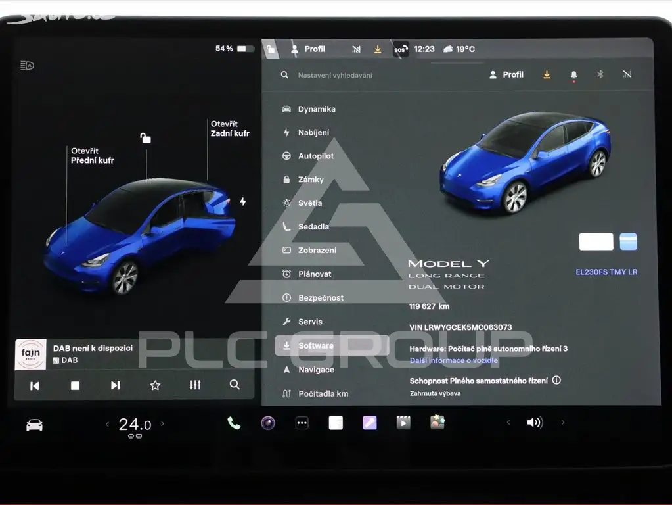Open the all apps three-dot launcher
The image size is (672, 505).
[x=302, y=423]
